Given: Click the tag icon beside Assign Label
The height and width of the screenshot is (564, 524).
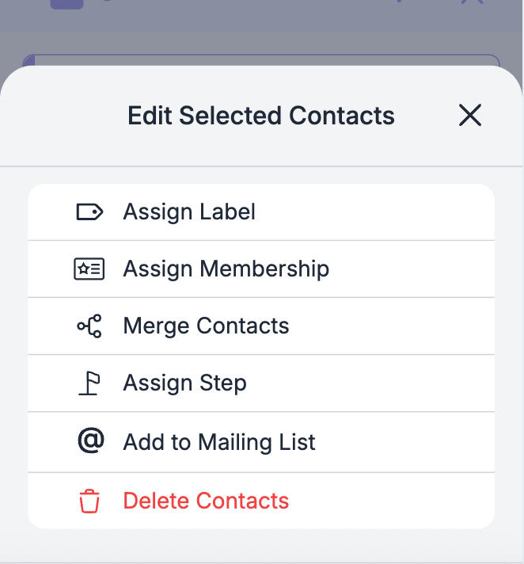Looking at the screenshot, I should pyautogui.click(x=89, y=212).
